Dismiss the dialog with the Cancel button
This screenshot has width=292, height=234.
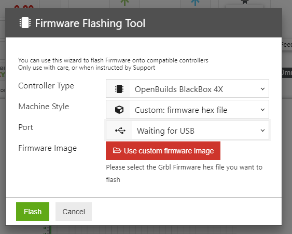pyautogui.click(x=74, y=212)
